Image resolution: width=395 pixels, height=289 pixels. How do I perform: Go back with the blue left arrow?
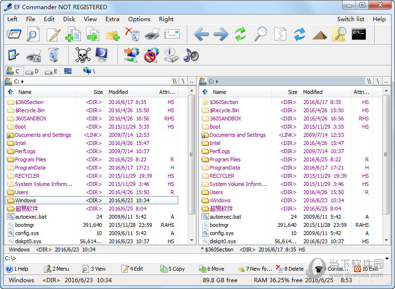coord(201,34)
